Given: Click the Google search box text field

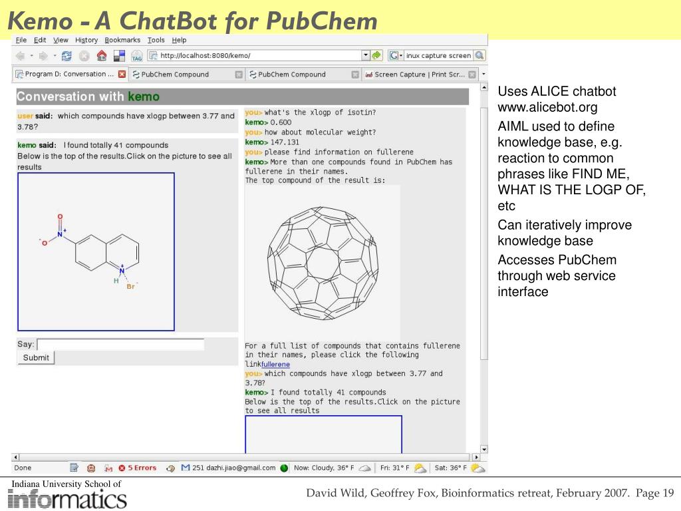Looking at the screenshot, I should point(438,55).
